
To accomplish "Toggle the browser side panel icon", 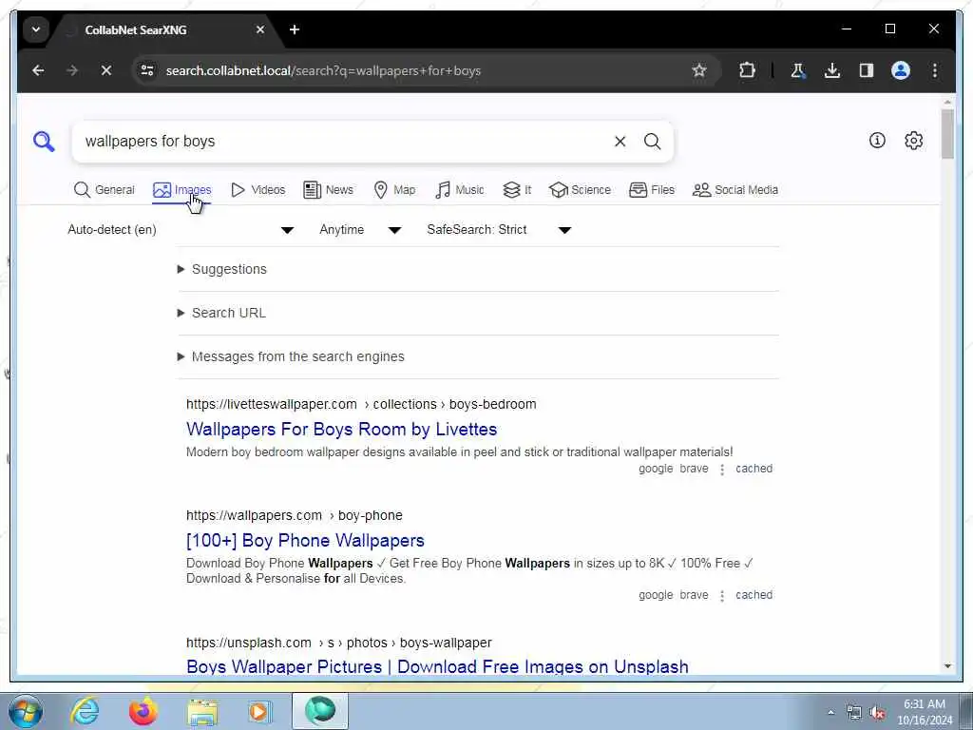I will [867, 70].
